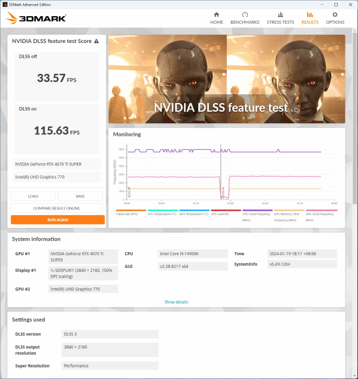Click the orange RUN AGAIN button
Image resolution: width=358 pixels, height=379 pixels.
click(x=58, y=220)
